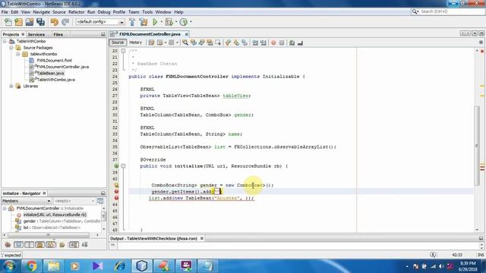Click the Comment lines editor icon
The image size is (486, 273).
tap(292, 42)
